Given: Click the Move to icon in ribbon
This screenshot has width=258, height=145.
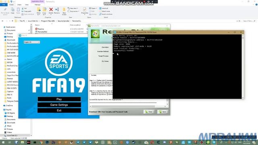Looking at the screenshot, I should point(39,11).
